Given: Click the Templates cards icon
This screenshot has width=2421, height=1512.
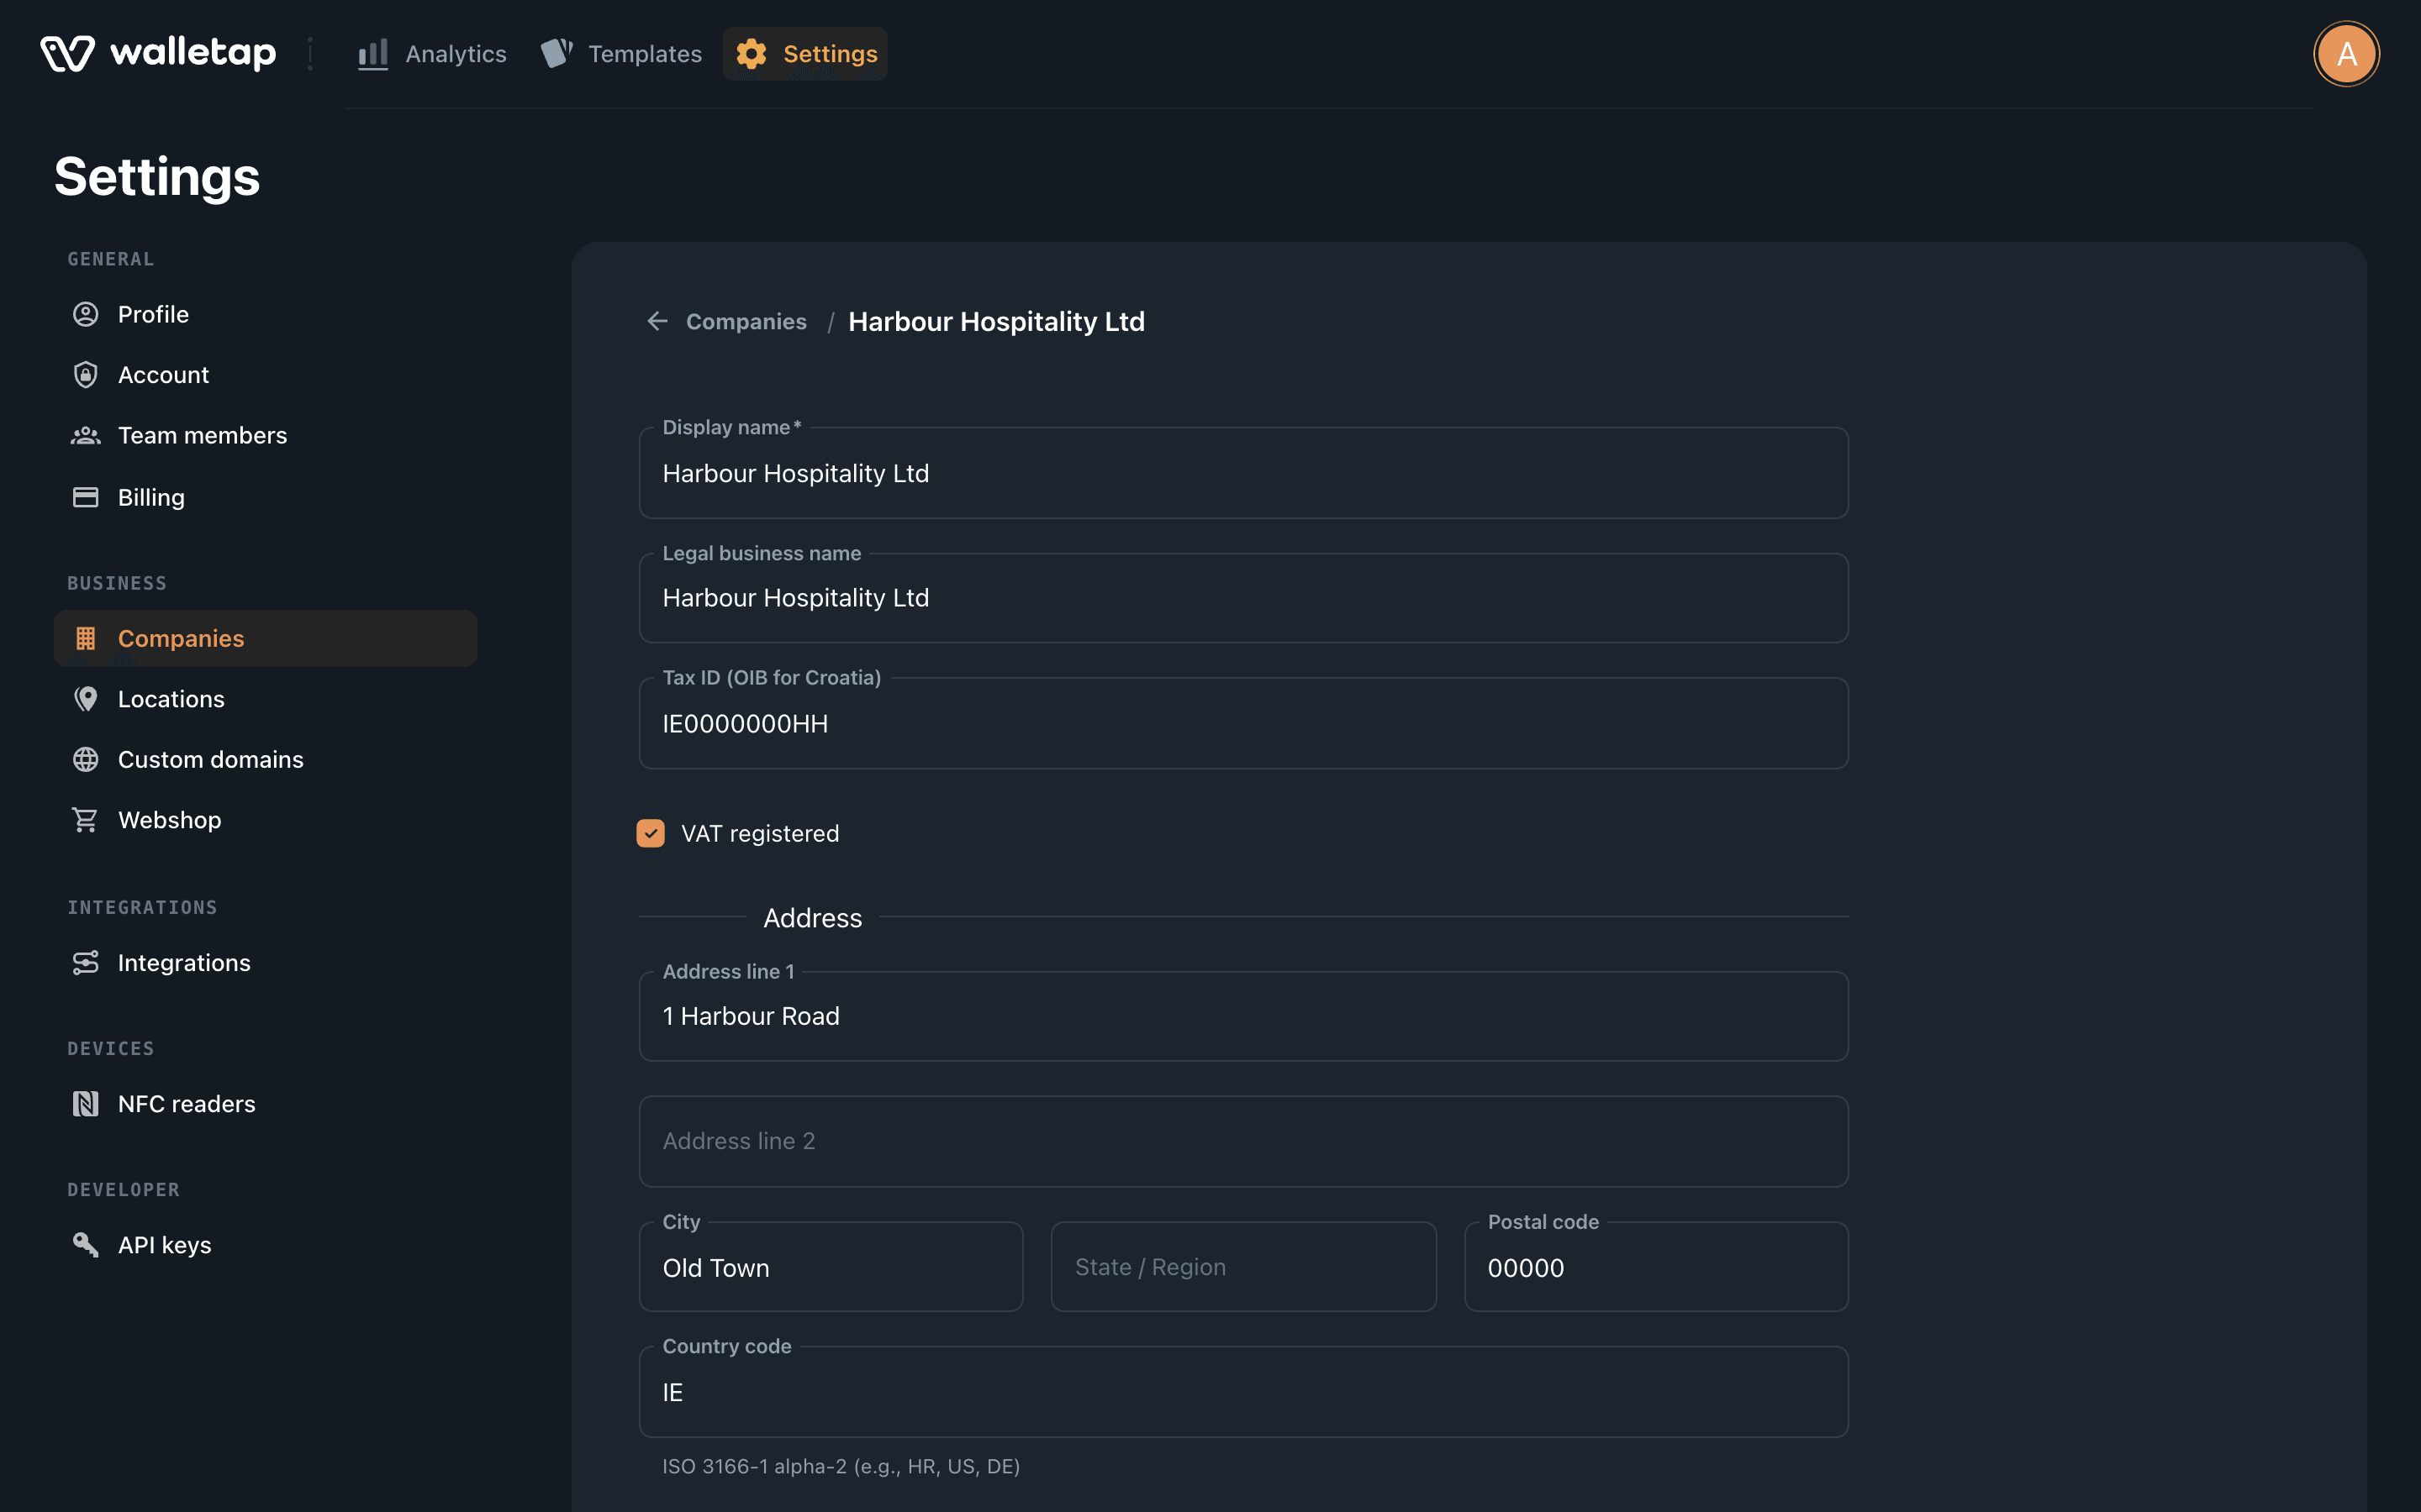Looking at the screenshot, I should pos(556,54).
